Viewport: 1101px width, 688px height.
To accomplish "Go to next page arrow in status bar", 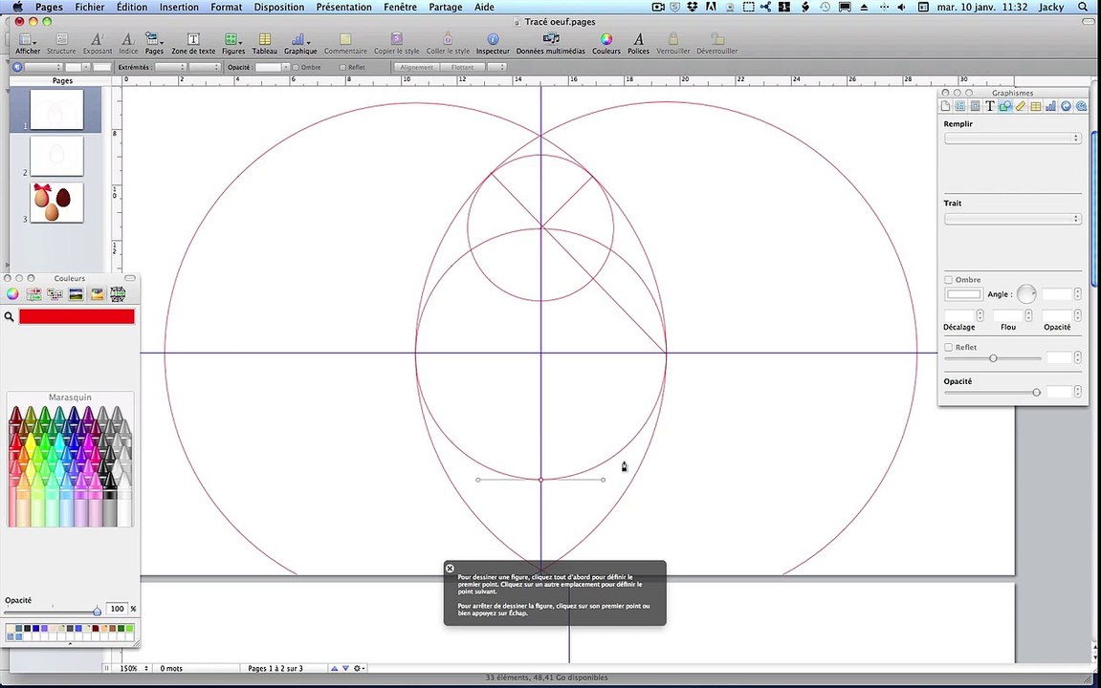I will [345, 668].
